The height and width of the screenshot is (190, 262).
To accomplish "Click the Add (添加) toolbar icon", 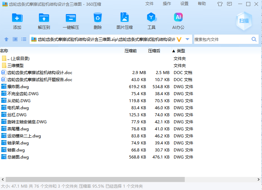I will coord(17,18).
